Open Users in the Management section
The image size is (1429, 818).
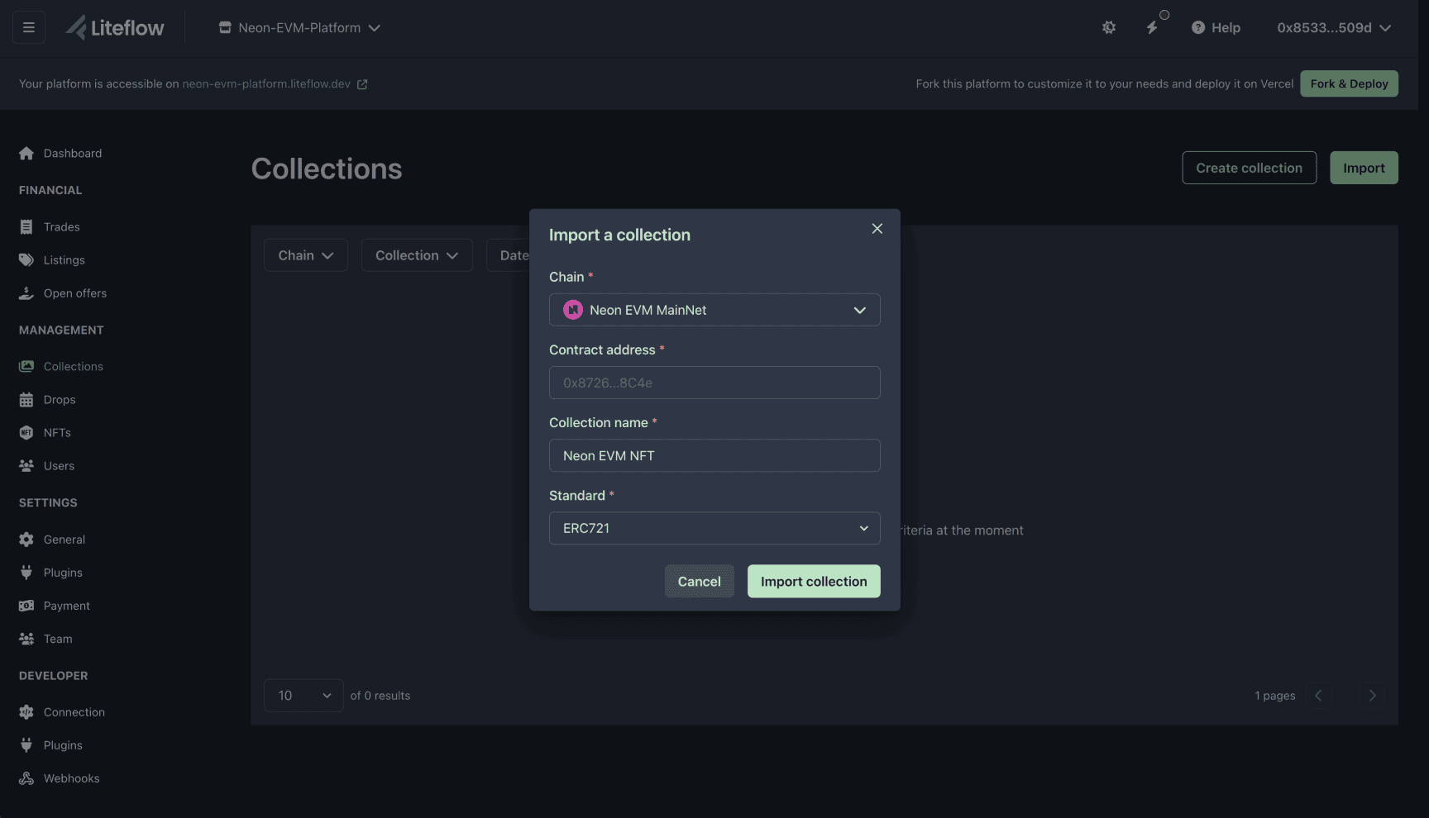pos(59,465)
